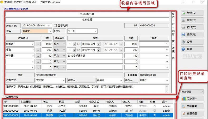This screenshot has height=119, width=208.
Task: Expand the 书本费 fee item dropdown
Action: pos(32,56)
